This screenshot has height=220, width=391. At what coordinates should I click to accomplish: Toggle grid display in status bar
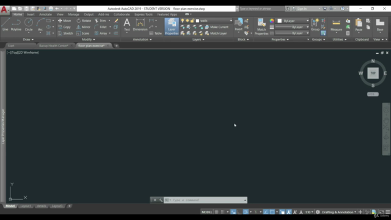point(216,212)
